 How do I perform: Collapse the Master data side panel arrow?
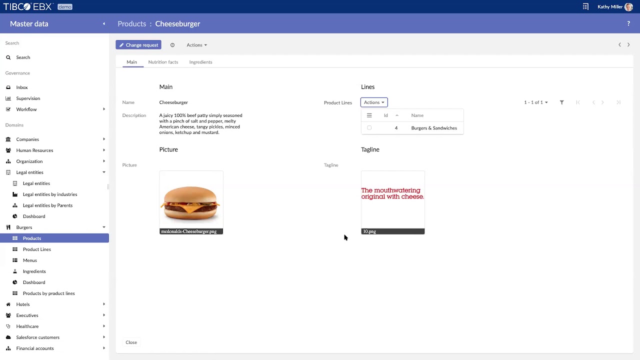104,23
